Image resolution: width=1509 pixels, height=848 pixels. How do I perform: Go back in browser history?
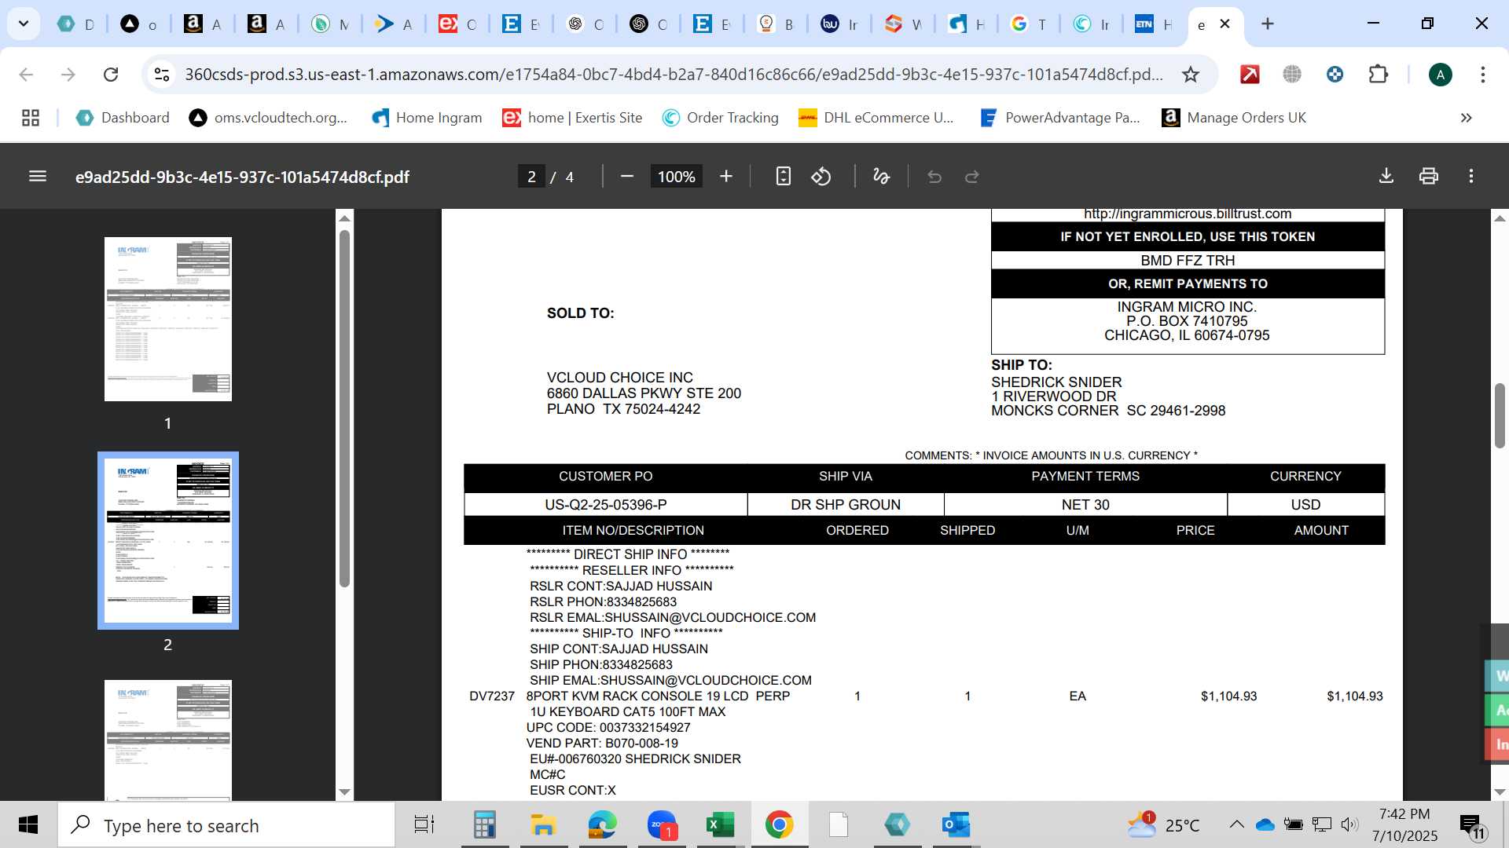coord(26,75)
